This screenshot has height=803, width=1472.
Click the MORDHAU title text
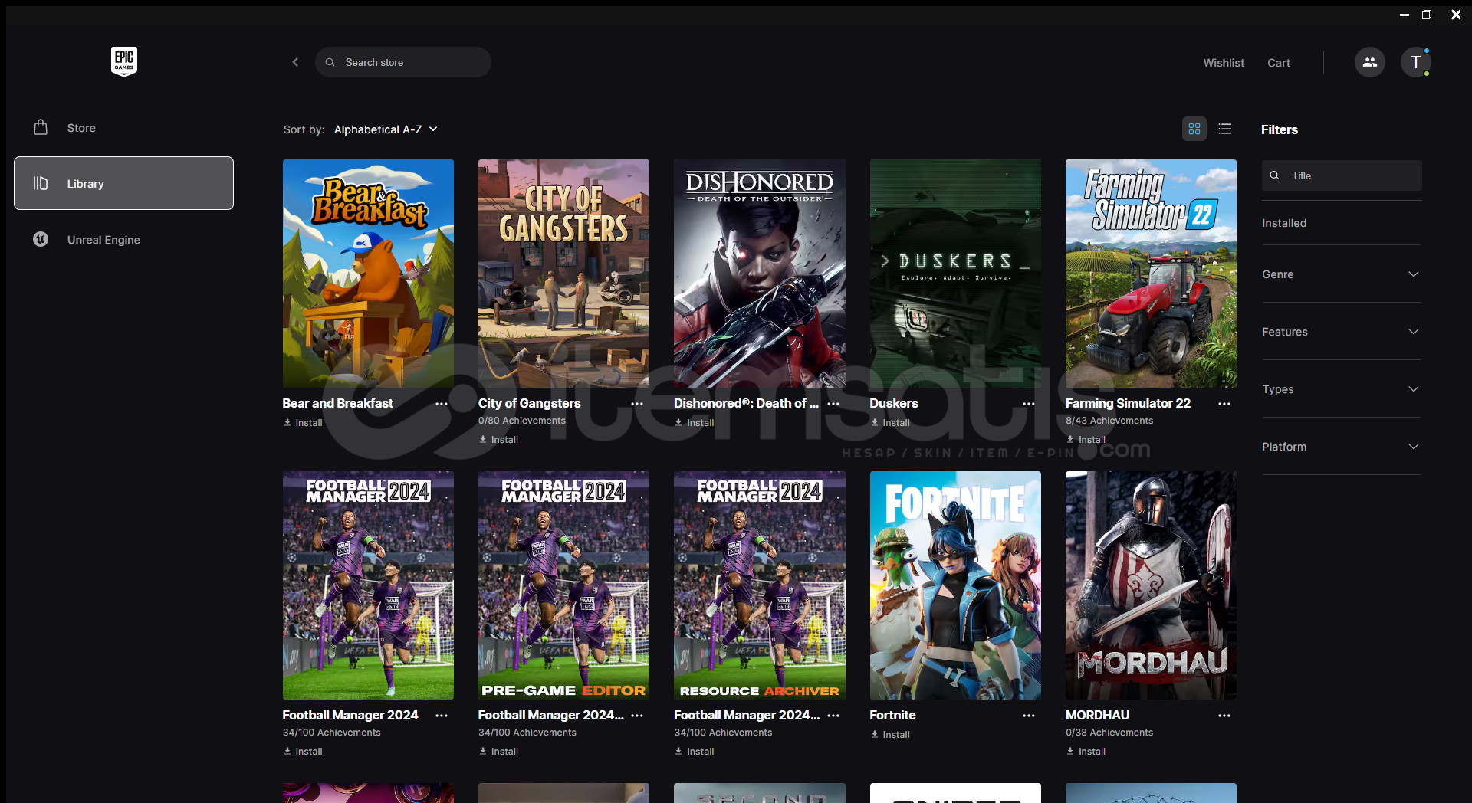point(1097,715)
